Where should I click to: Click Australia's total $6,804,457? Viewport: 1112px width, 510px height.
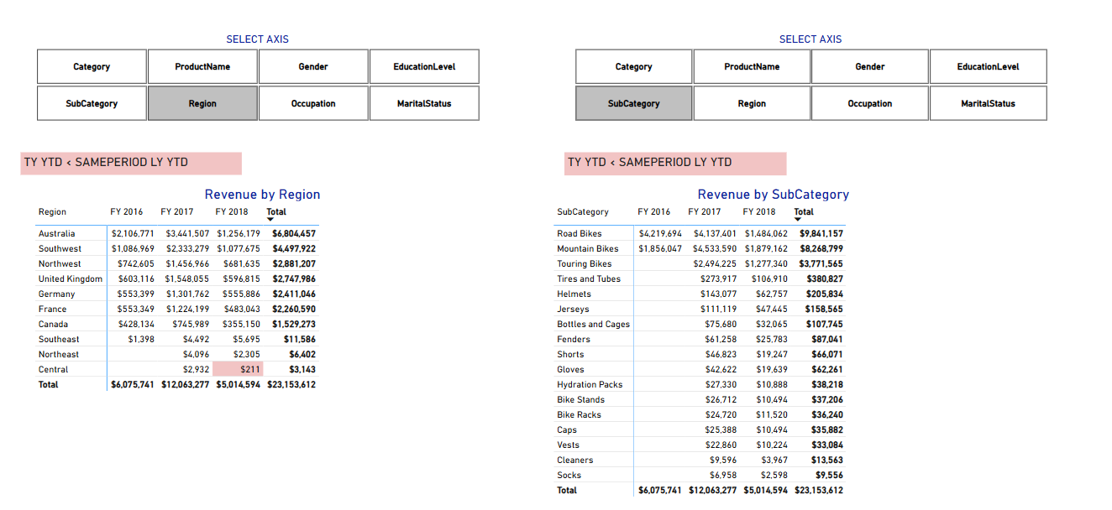coord(294,233)
